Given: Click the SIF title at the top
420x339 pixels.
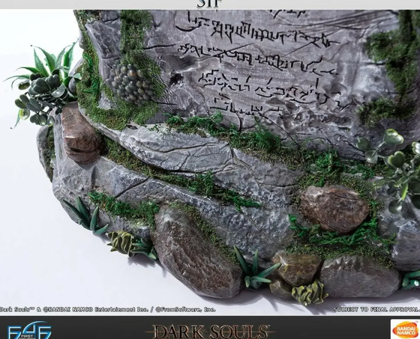Looking at the screenshot, I should 209,3.
